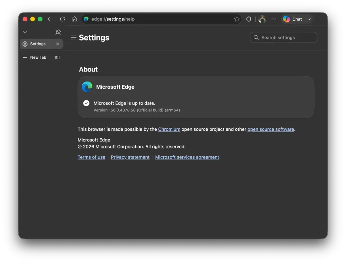
Task: Click the Search settings field
Action: coord(283,37)
